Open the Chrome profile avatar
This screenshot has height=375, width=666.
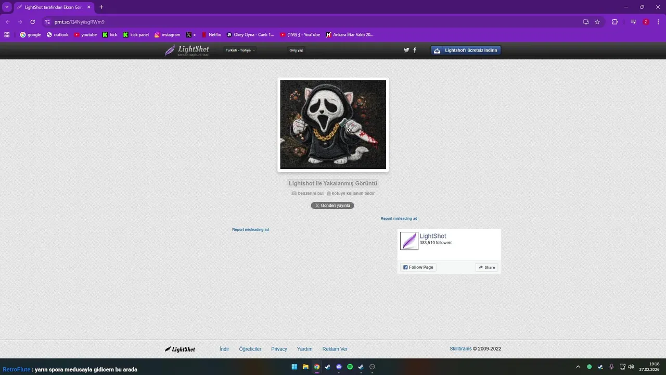(x=646, y=22)
